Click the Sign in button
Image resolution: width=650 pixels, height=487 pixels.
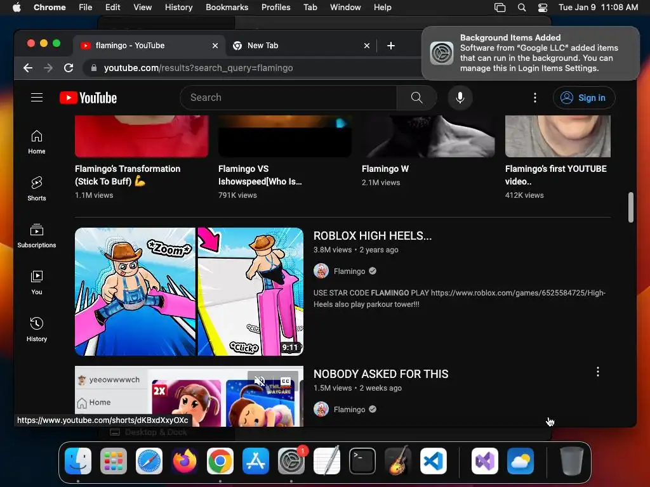pos(584,98)
